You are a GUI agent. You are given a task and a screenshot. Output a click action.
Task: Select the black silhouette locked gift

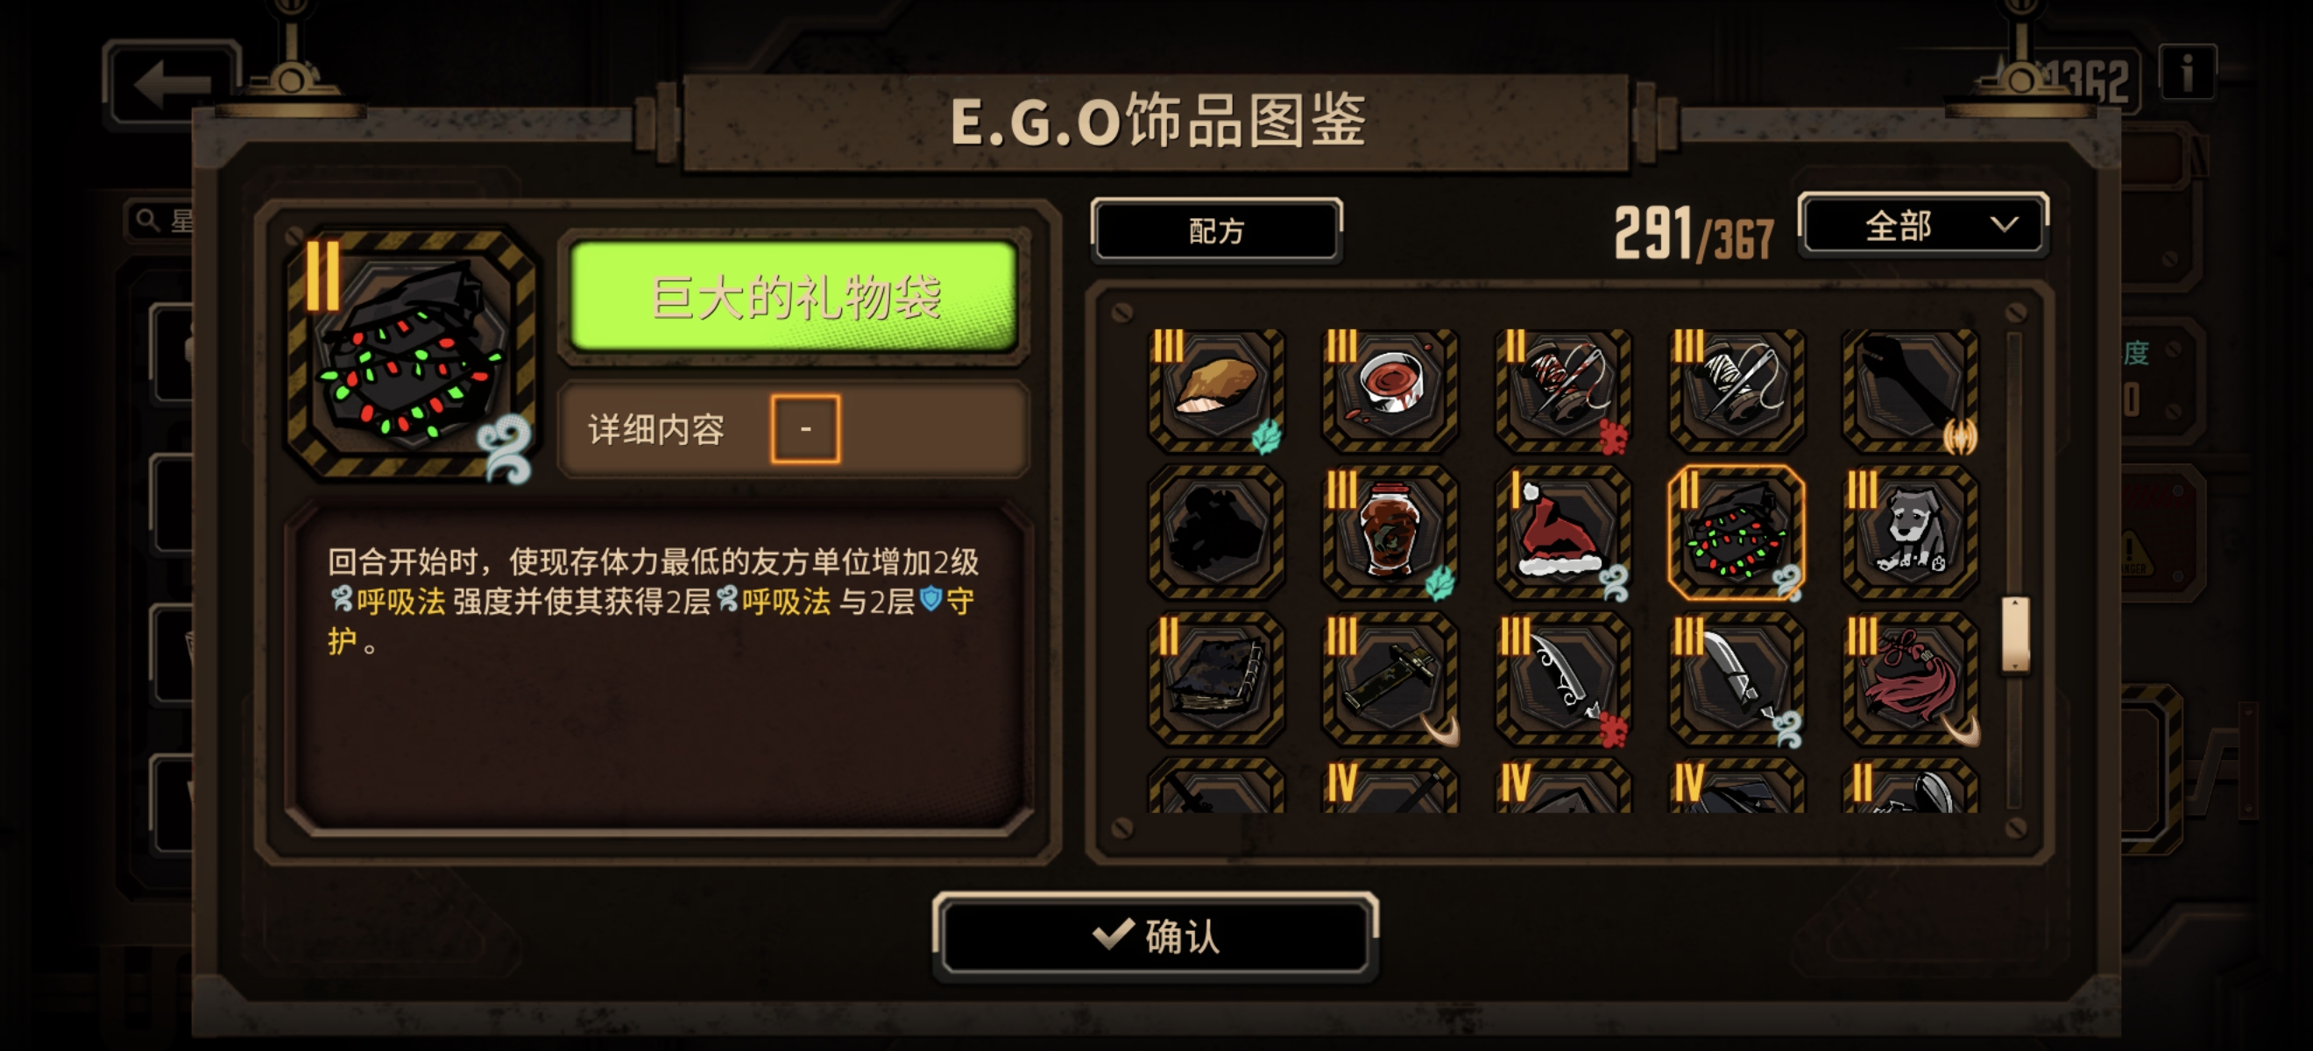(1217, 533)
